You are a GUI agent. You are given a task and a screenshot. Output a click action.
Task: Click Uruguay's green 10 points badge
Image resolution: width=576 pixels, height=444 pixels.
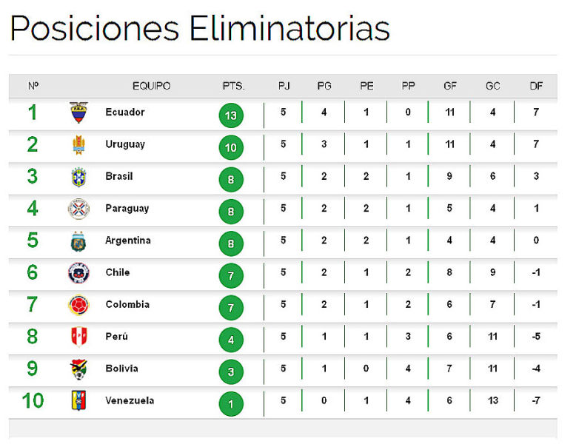coord(231,148)
